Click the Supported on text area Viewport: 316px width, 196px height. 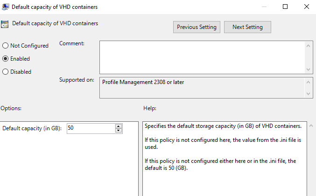point(202,87)
